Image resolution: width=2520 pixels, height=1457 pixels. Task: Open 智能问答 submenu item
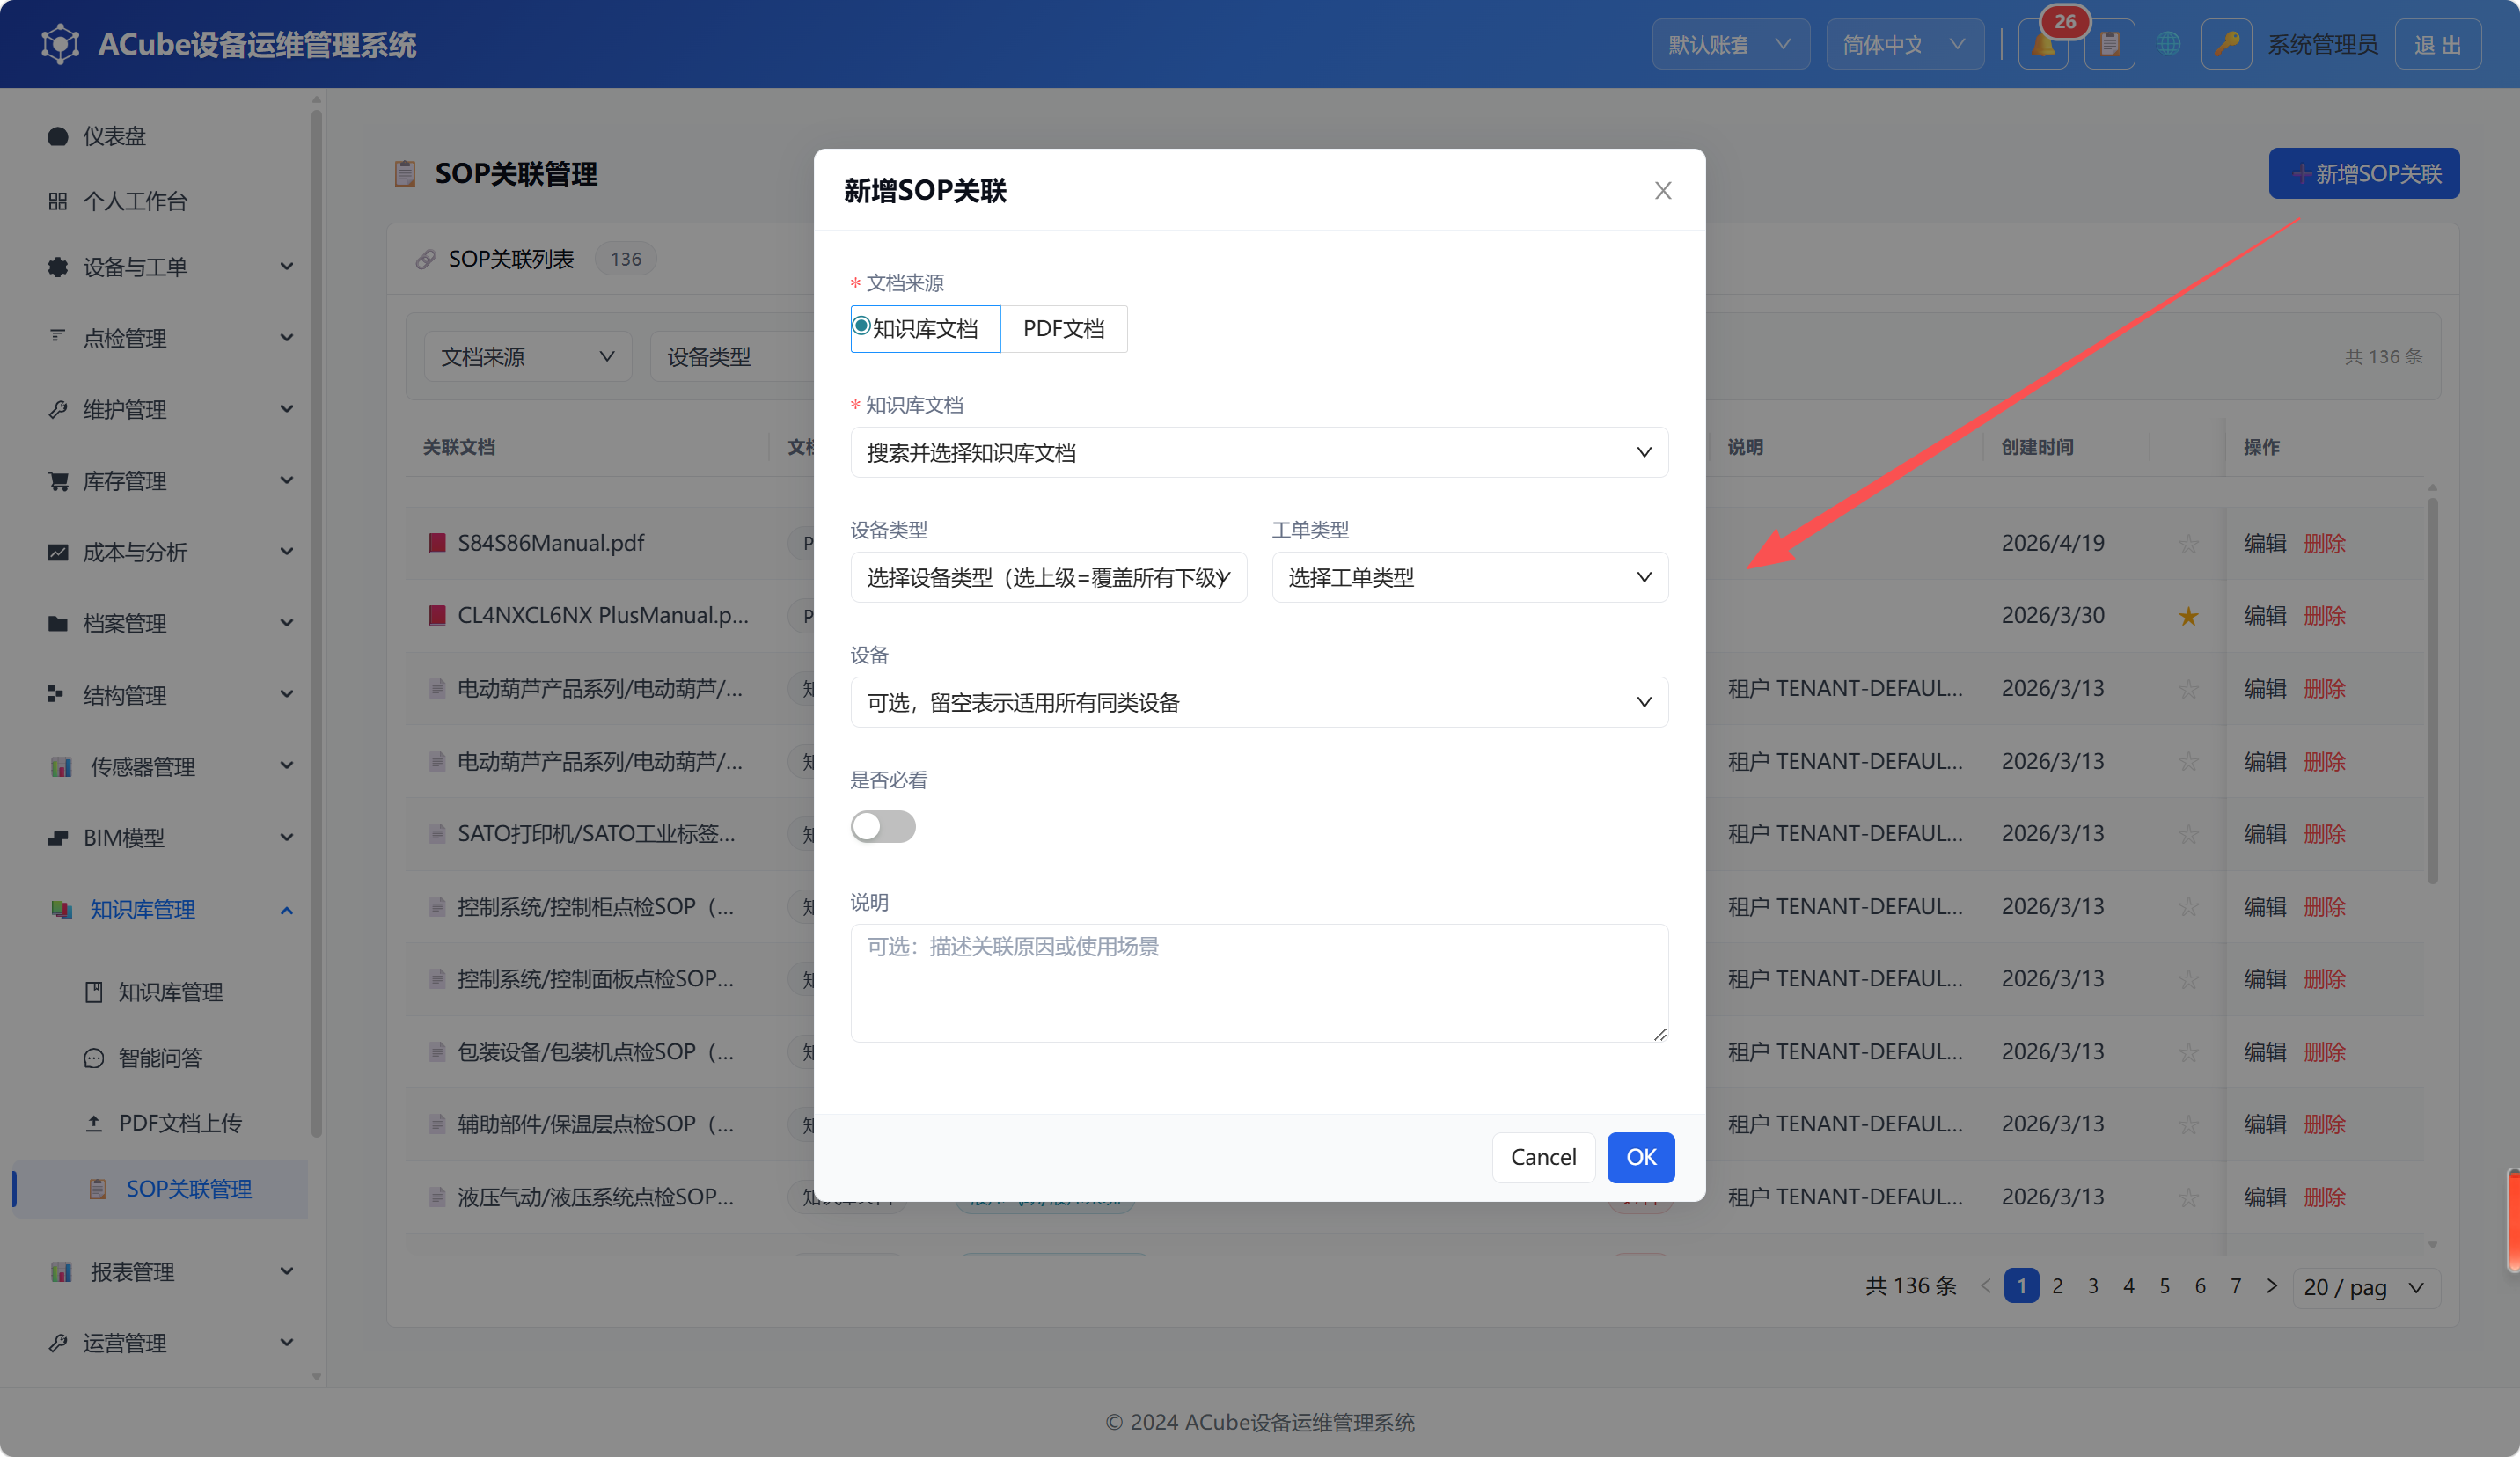click(160, 1058)
